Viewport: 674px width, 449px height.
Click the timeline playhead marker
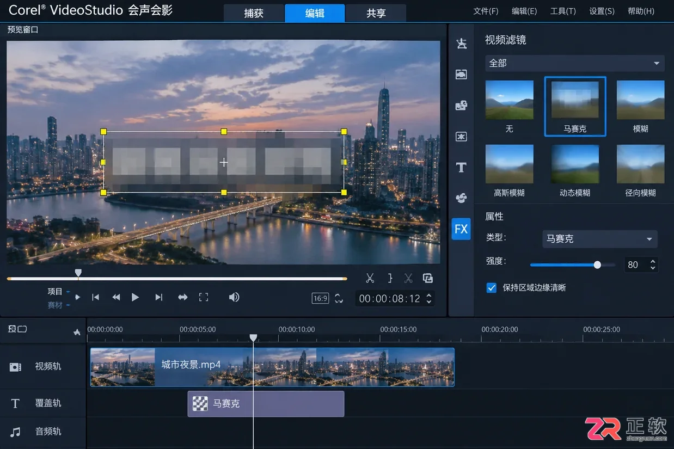[x=253, y=338]
